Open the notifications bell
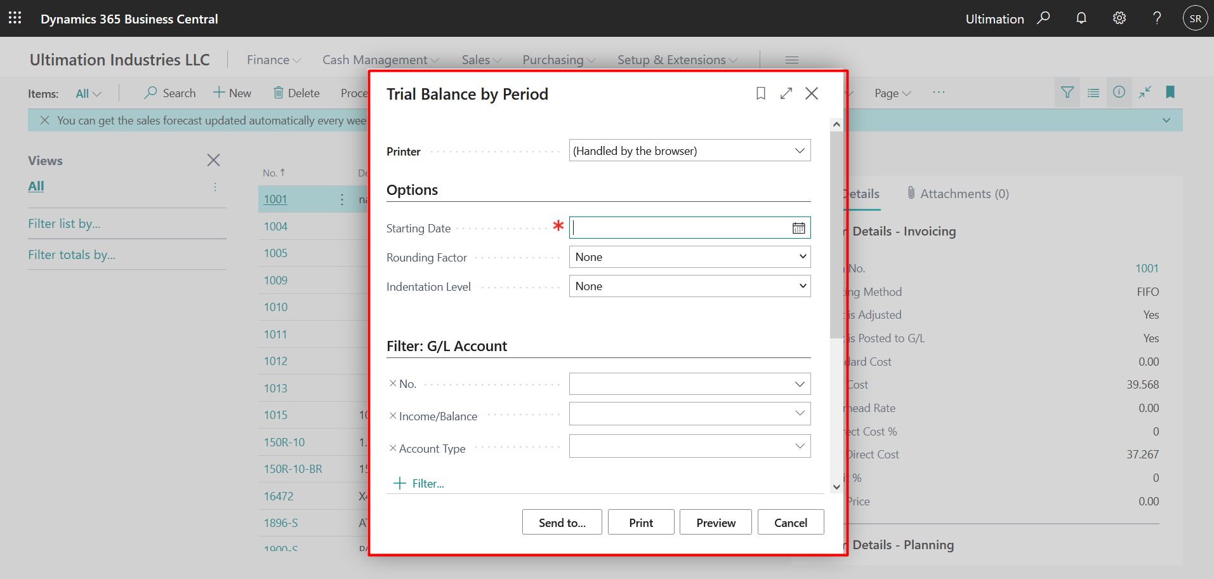This screenshot has height=579, width=1214. [1081, 18]
